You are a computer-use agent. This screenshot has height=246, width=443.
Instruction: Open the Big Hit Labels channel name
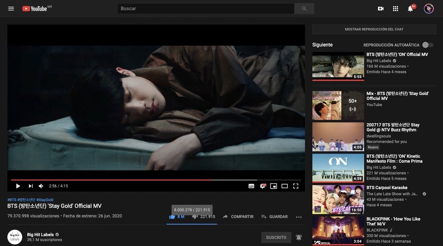pyautogui.click(x=40, y=235)
